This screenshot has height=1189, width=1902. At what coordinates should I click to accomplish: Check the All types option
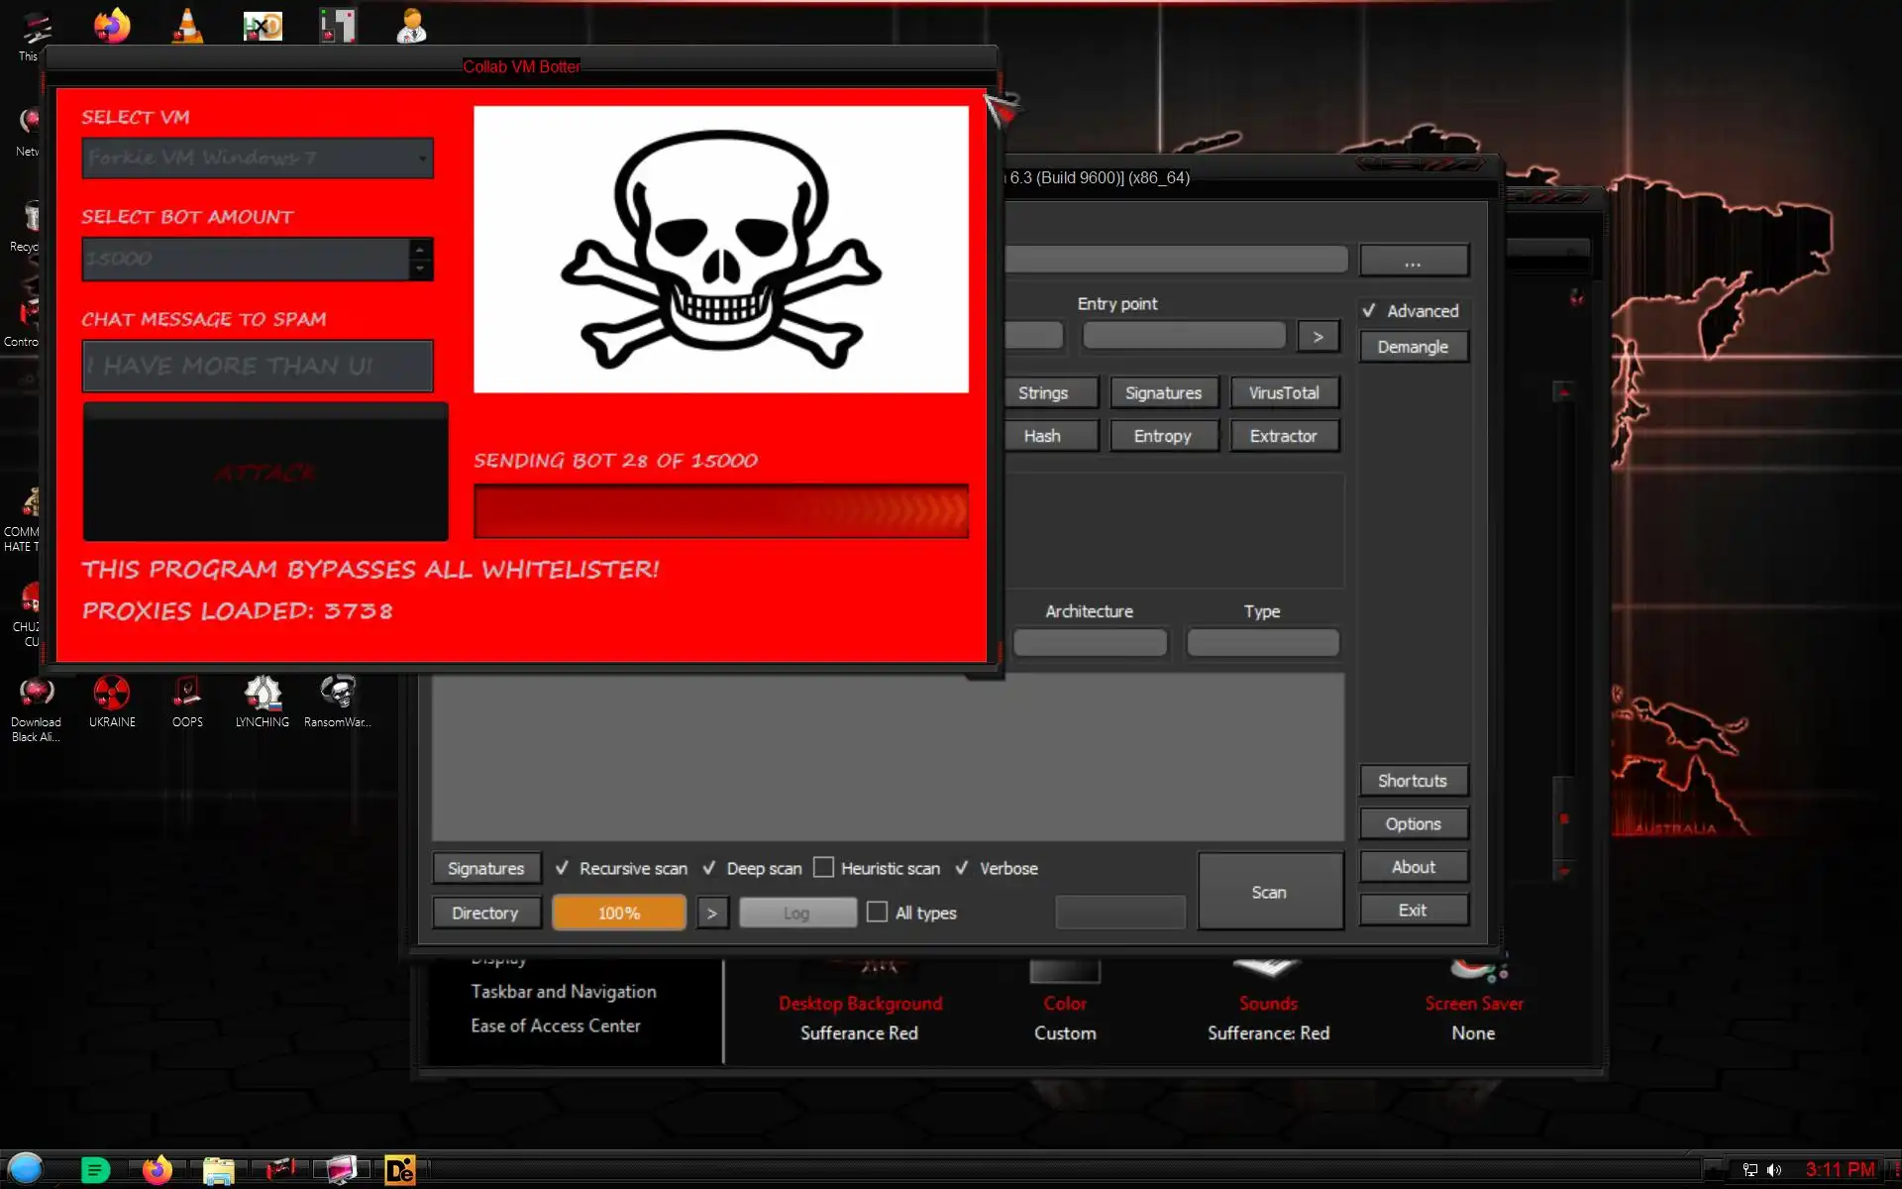point(877,913)
